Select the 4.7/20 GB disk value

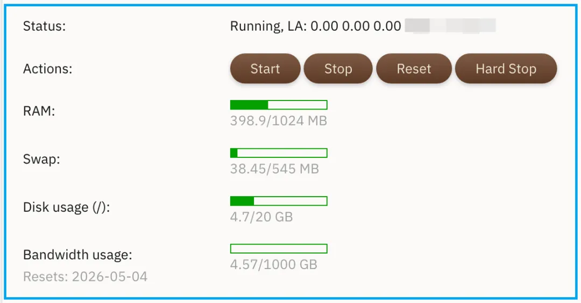point(261,217)
